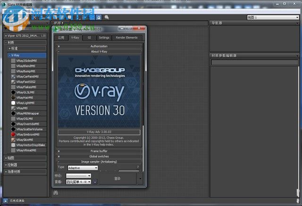Click the VRayFastSSS2 material sphere icon
302x206 pixels.
(13, 82)
